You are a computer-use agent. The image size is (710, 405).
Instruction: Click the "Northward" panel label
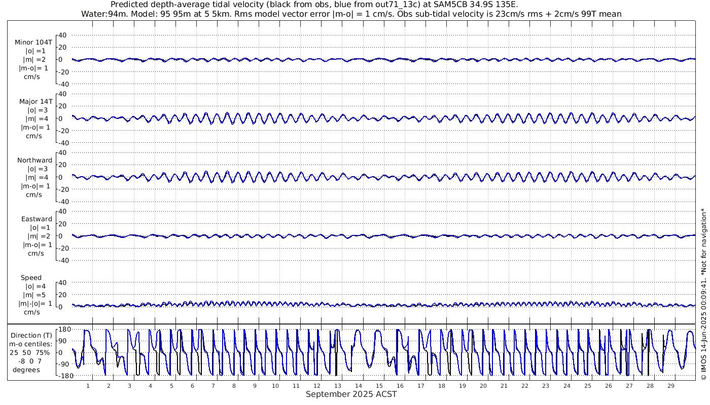point(34,160)
